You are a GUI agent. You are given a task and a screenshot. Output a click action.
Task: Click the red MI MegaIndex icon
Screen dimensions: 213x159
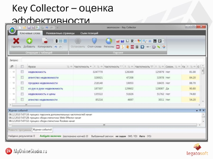tap(132, 47)
